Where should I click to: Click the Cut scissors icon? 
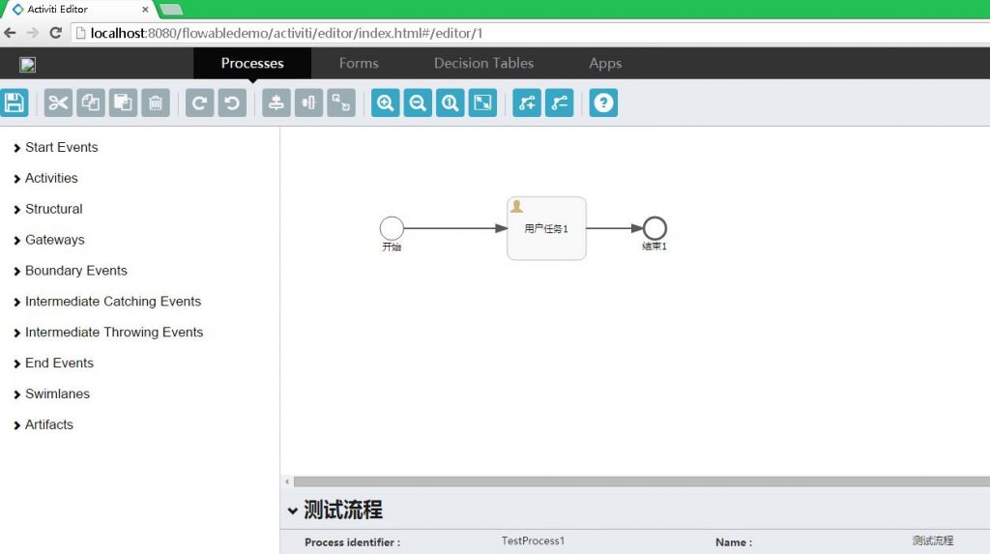click(x=58, y=102)
